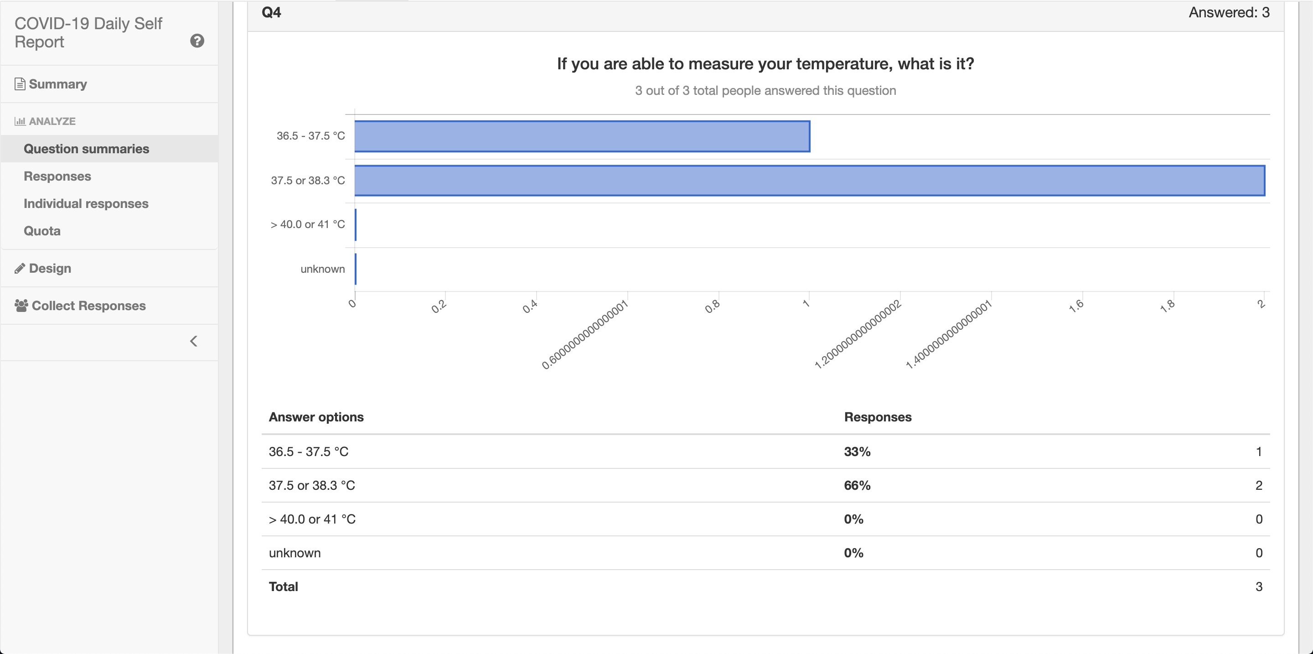Collapse the sidebar with the chevron arrow

(194, 341)
